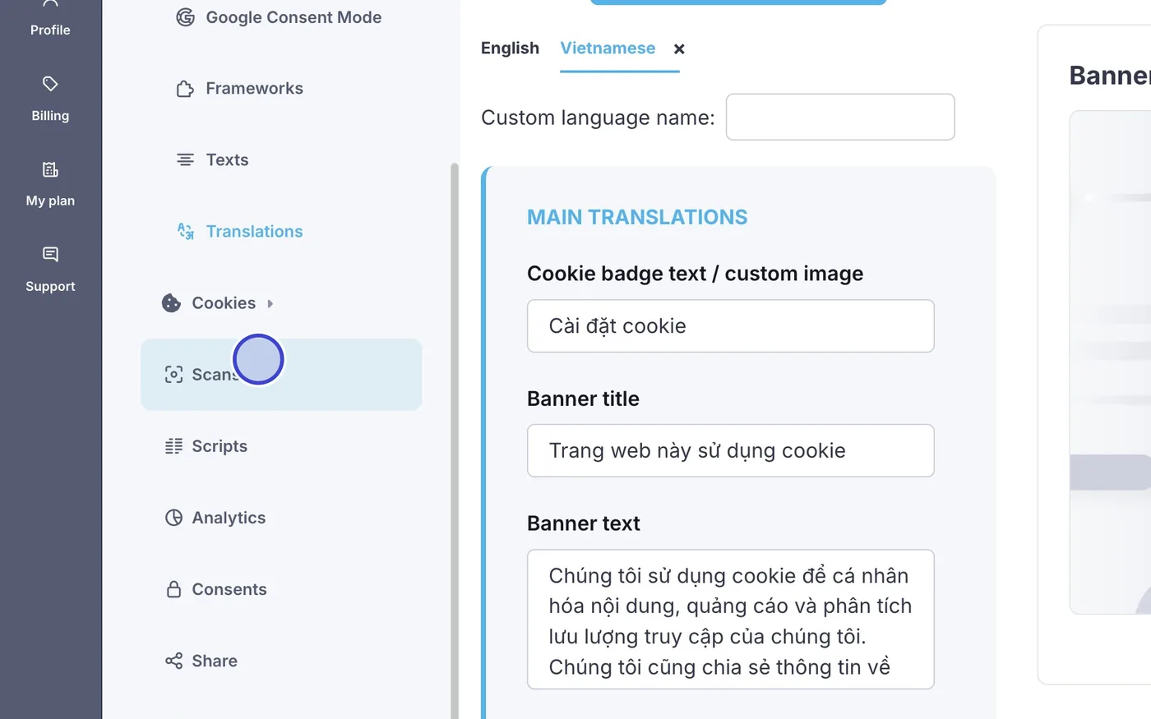Click the Translations language icon

pyautogui.click(x=186, y=232)
